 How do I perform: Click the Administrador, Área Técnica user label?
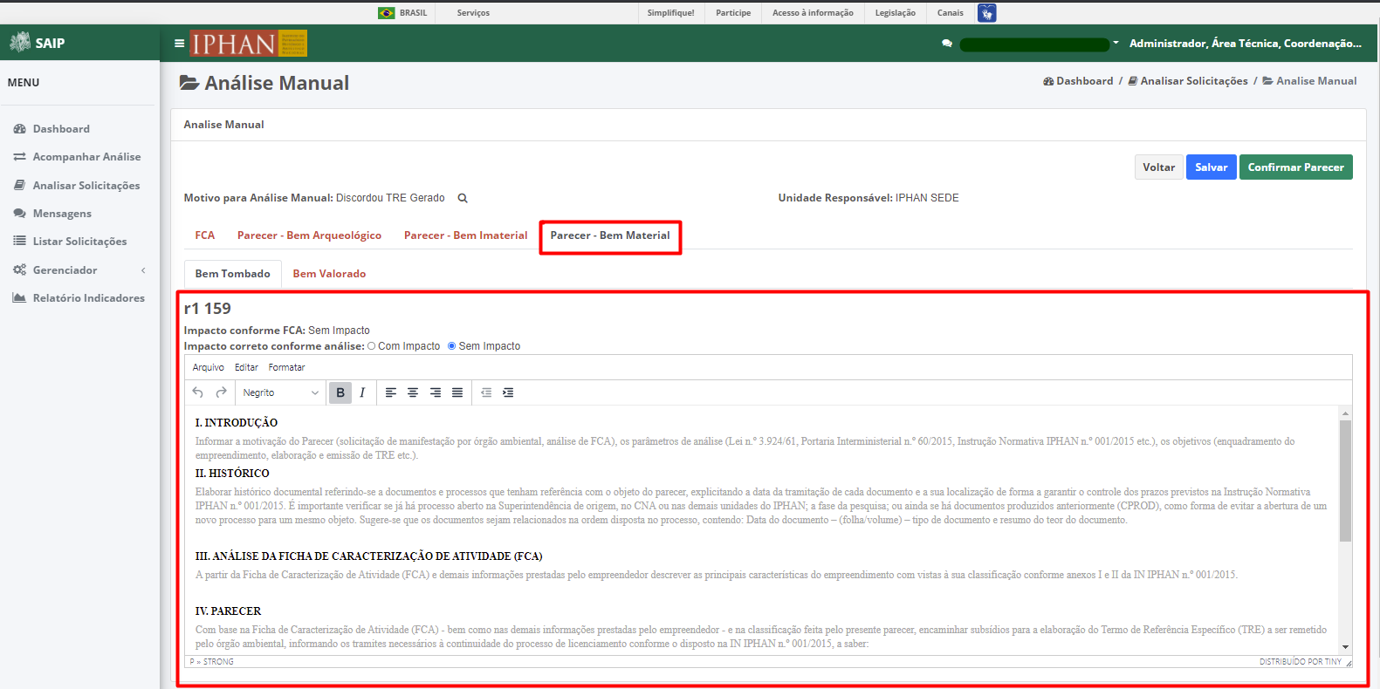pos(1246,43)
